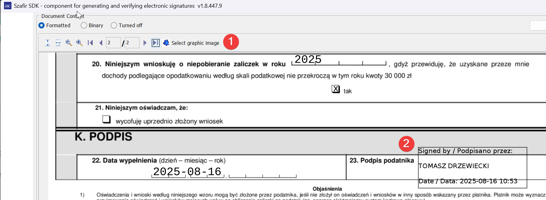Click the fit page height icon
This screenshot has width=546, height=200.
(x=47, y=43)
